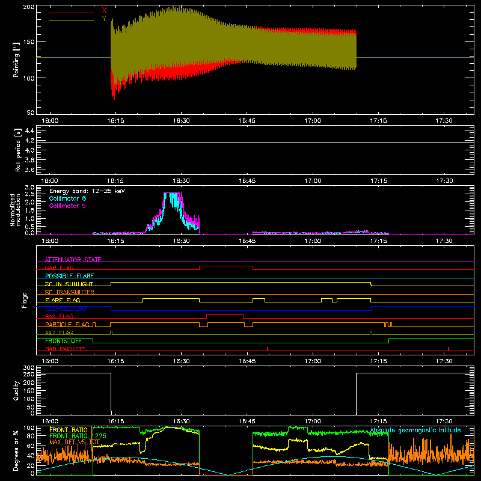Click the GAP_FLAG label

[59, 268]
